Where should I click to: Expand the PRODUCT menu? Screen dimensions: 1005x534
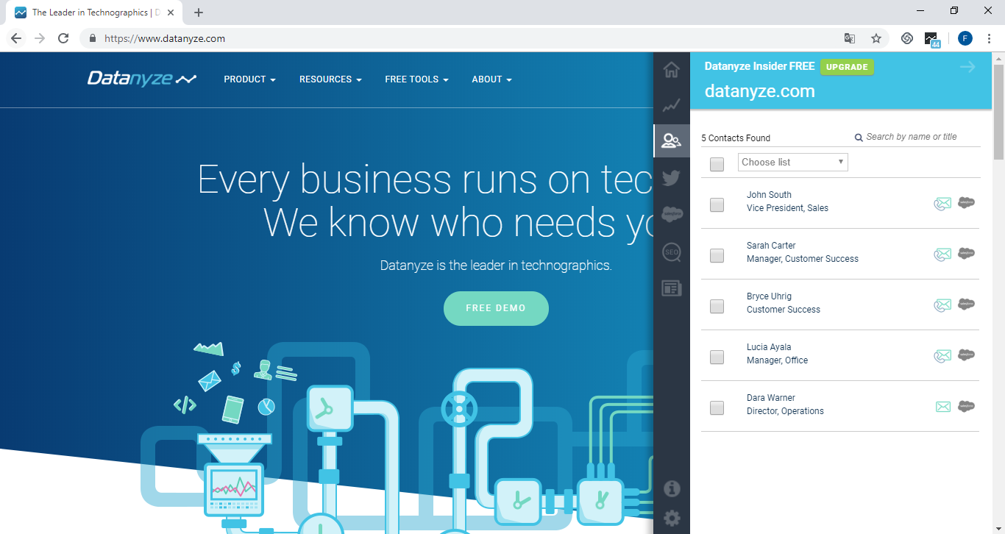(249, 79)
